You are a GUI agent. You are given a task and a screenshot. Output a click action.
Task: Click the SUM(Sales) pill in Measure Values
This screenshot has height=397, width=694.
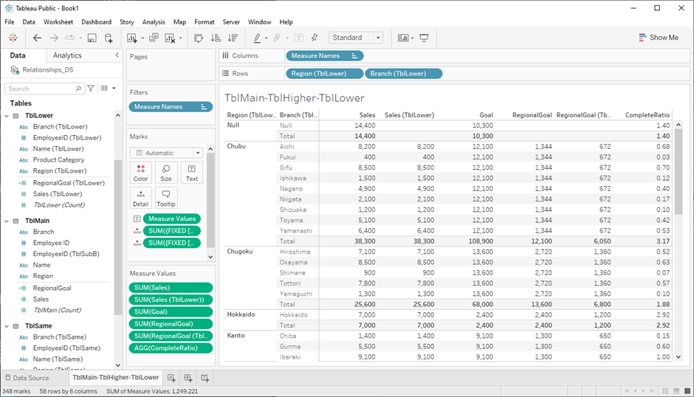[171, 288]
